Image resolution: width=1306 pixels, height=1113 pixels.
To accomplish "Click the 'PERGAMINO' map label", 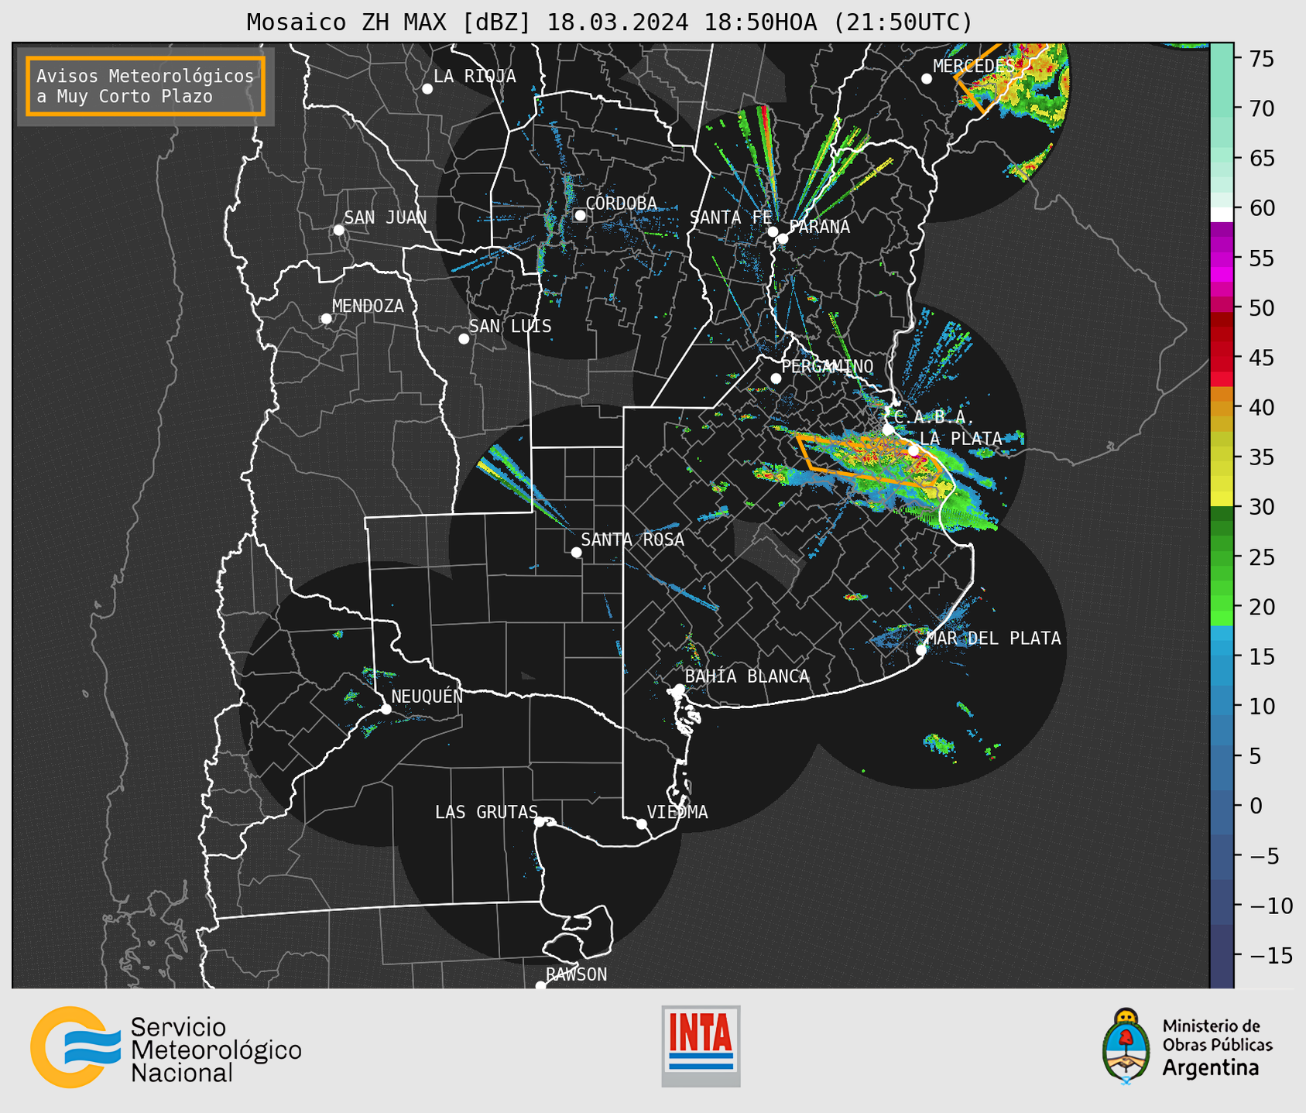I will coord(828,366).
